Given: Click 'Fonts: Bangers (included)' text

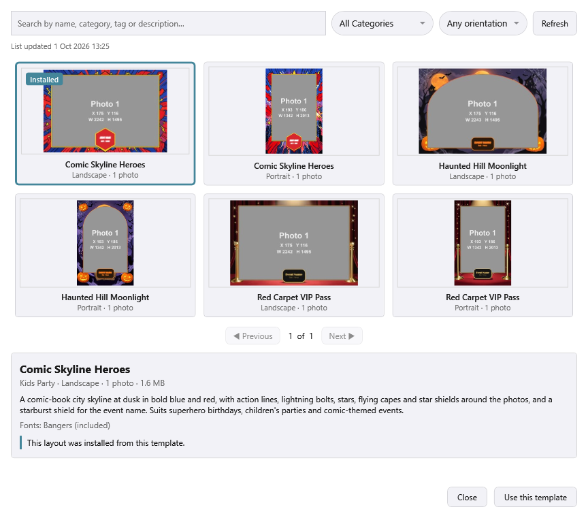Looking at the screenshot, I should coord(65,425).
